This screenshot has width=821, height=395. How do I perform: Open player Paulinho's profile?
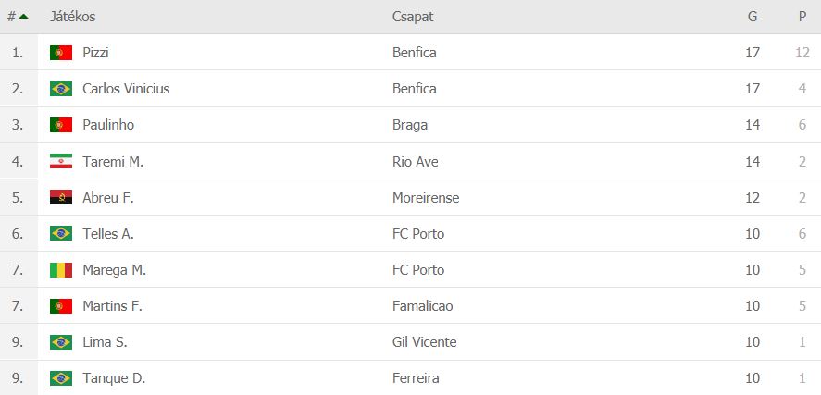108,125
